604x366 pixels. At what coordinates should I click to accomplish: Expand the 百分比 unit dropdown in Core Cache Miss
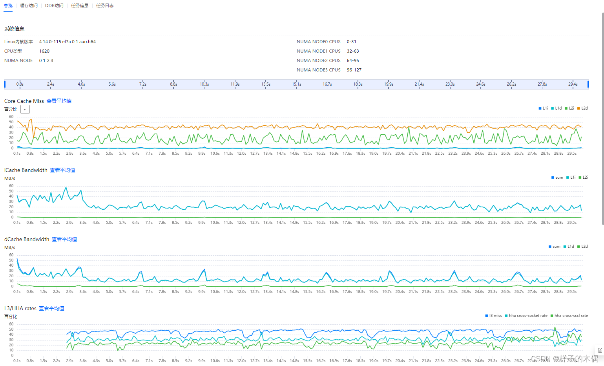click(x=25, y=110)
